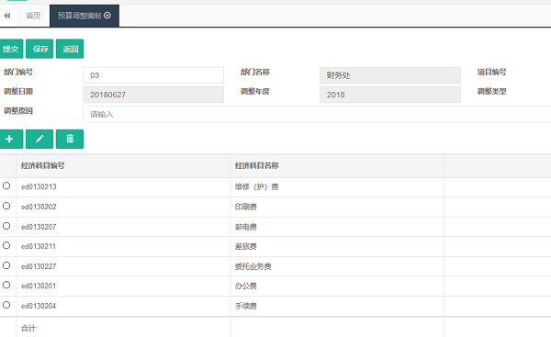Screen dimensions: 551x337
Task: Click the 合计 total row label
Action: click(x=29, y=329)
